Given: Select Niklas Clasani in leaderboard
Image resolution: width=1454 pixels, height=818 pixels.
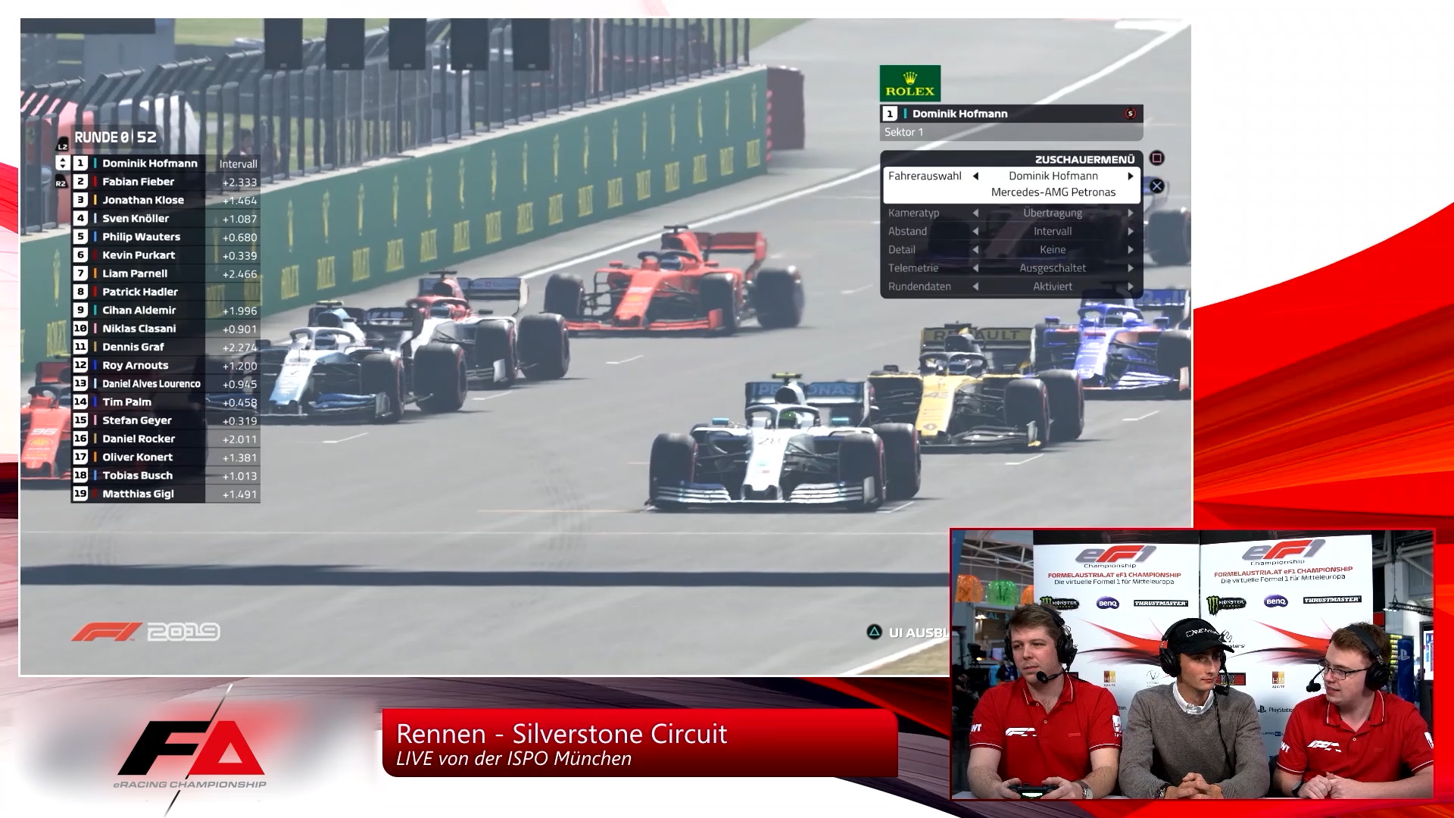Looking at the screenshot, I should 166,329.
